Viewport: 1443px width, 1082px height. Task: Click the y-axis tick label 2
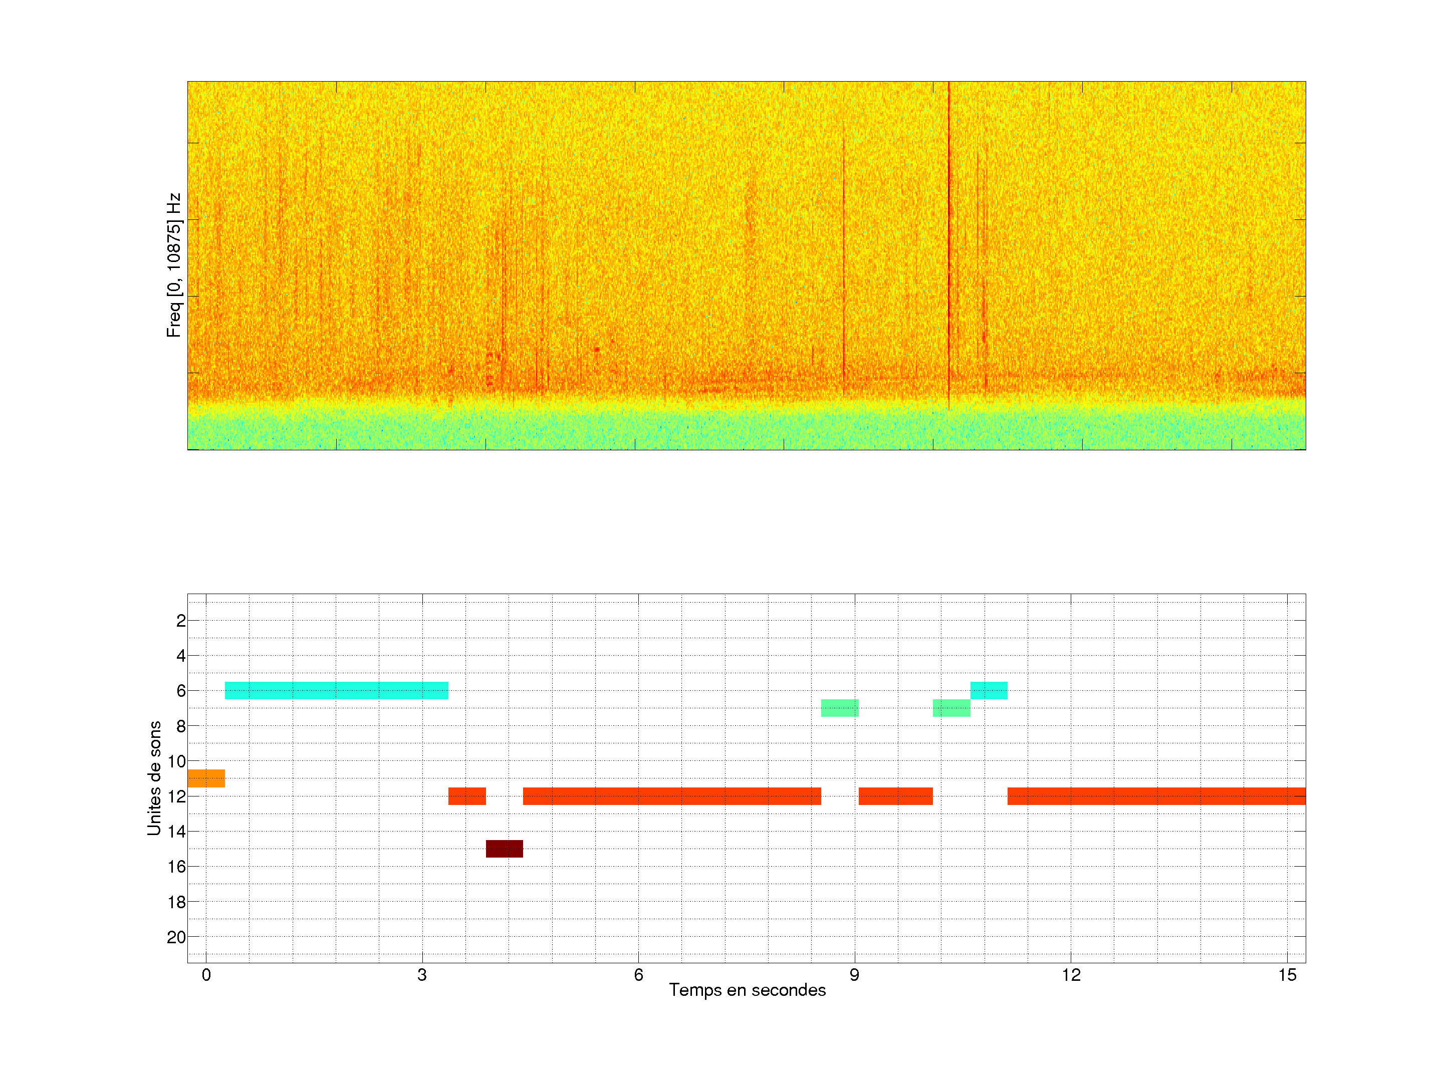[181, 621]
